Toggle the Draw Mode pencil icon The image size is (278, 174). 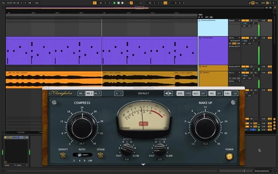pos(250,3)
